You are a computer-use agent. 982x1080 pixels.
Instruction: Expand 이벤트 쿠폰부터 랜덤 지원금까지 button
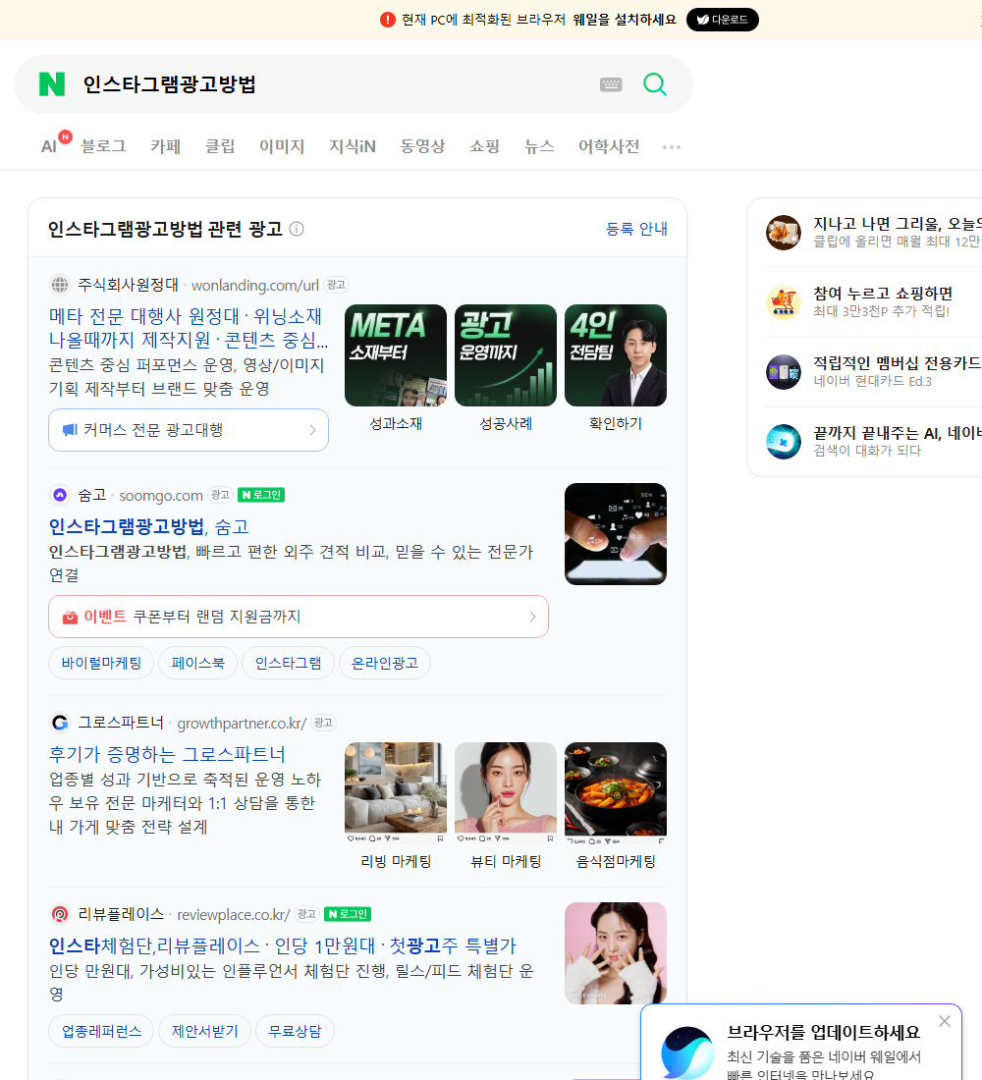click(299, 617)
